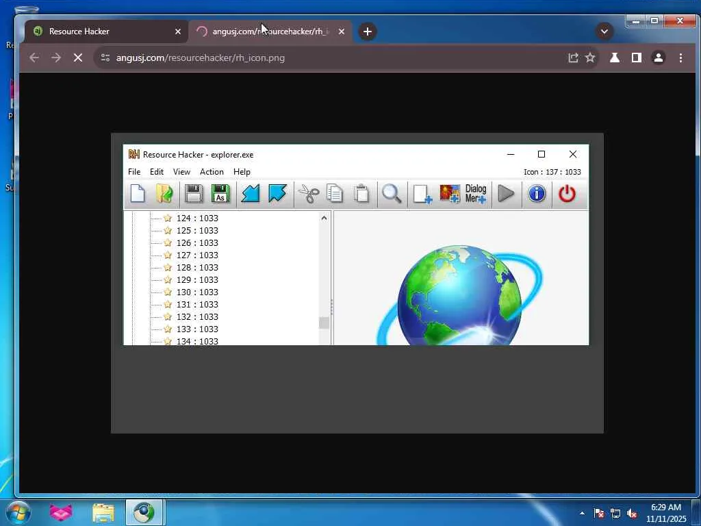The image size is (701, 526).
Task: Open the View menu in Resource Hacker
Action: pos(181,172)
